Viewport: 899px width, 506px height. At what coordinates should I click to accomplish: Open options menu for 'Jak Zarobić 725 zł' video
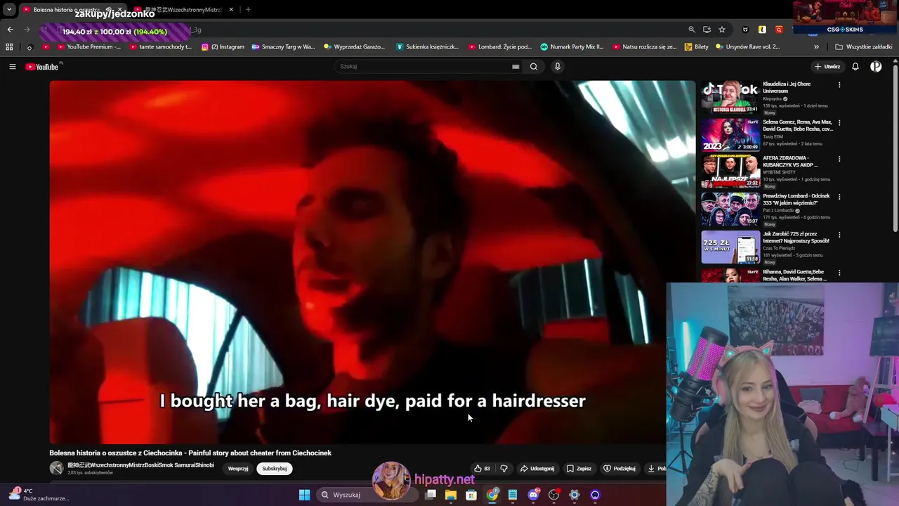(839, 235)
